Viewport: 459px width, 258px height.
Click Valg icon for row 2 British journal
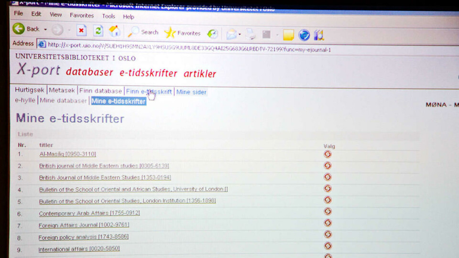[x=328, y=166]
